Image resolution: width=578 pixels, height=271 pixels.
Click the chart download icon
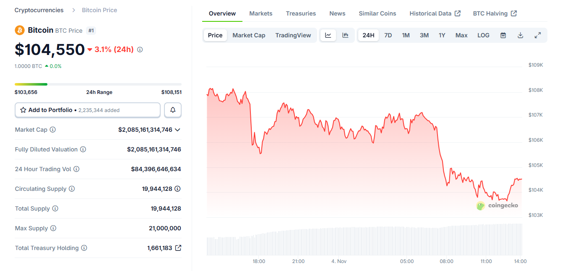[x=520, y=35]
